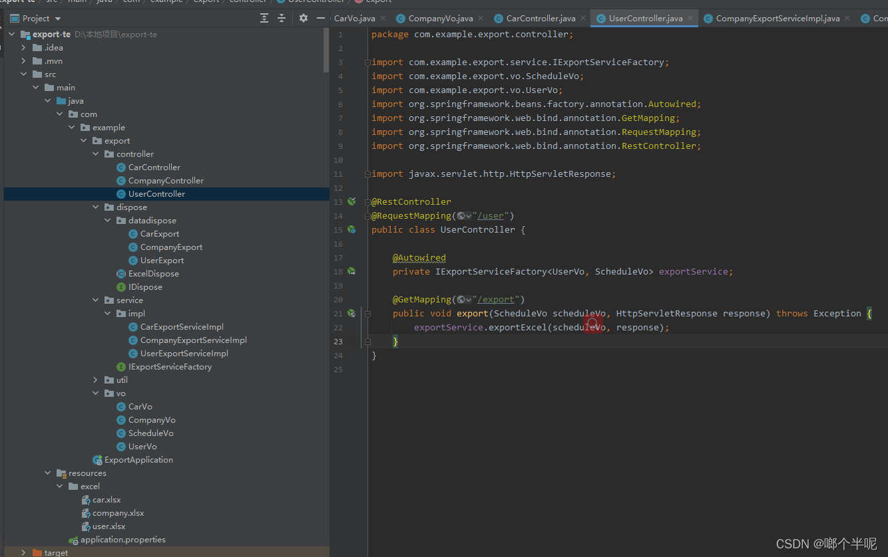888x557 pixels.
Task: Click the IDispose interface icon
Action: 121,287
